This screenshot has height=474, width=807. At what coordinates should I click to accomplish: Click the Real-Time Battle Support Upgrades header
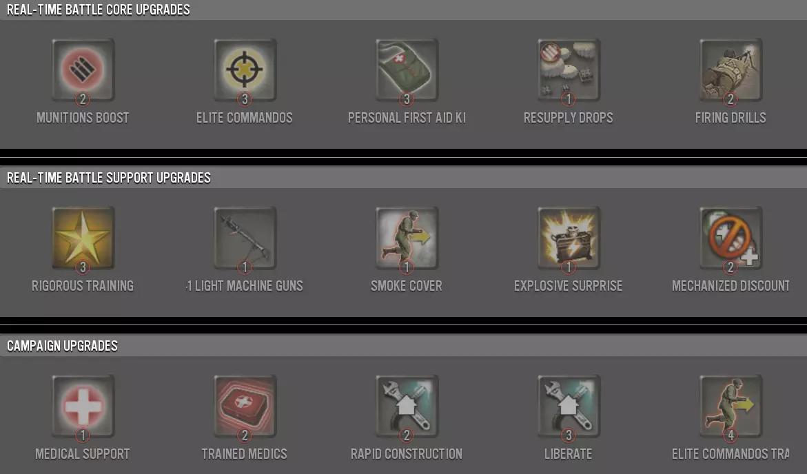109,178
